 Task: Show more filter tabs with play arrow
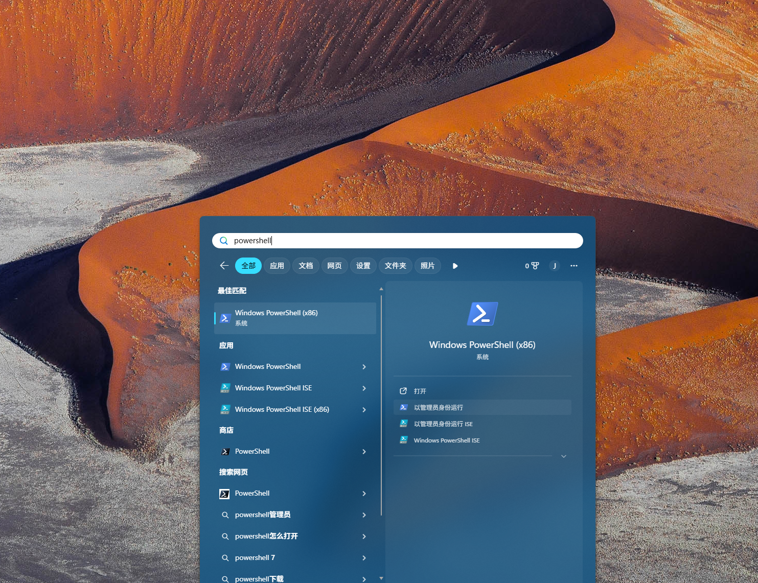tap(455, 266)
